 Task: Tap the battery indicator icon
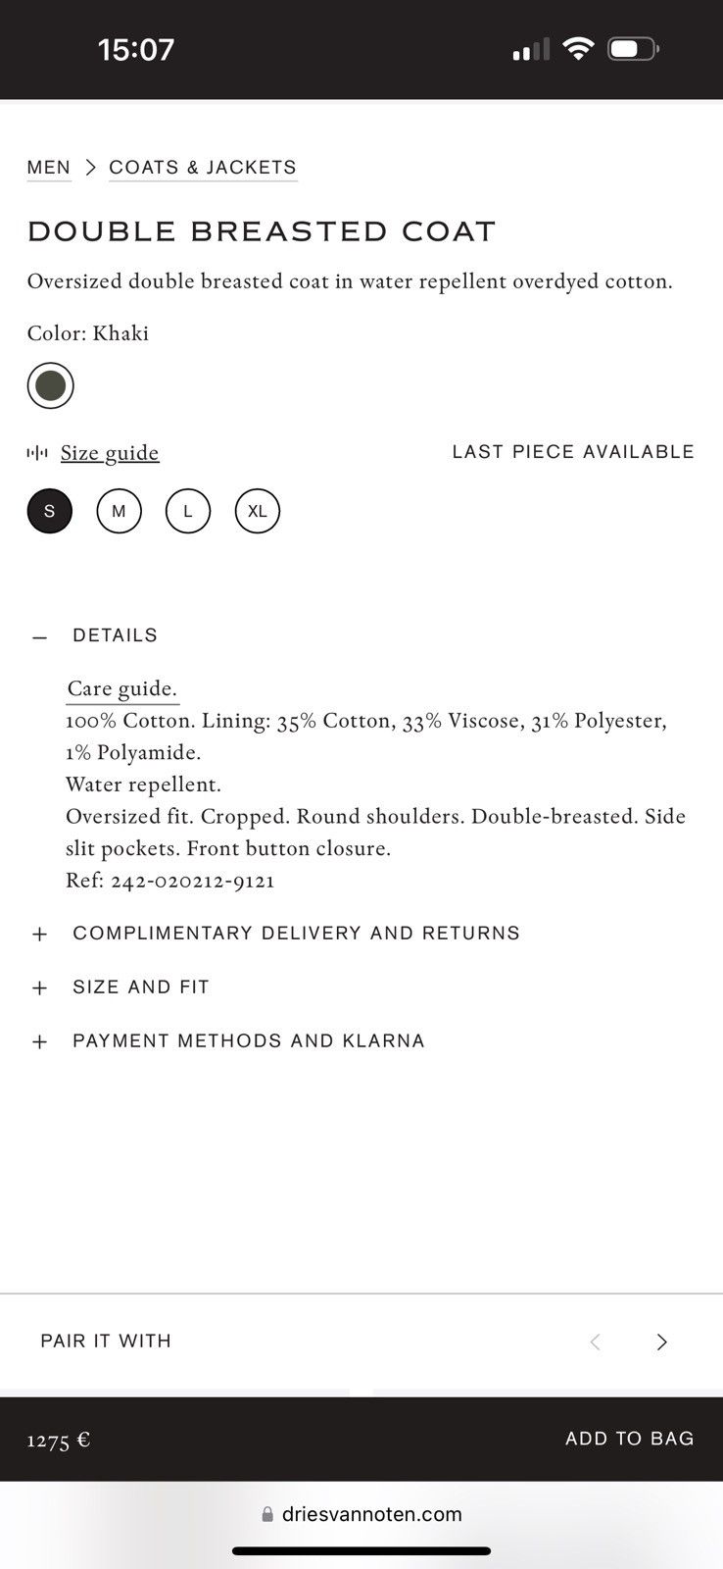634,49
